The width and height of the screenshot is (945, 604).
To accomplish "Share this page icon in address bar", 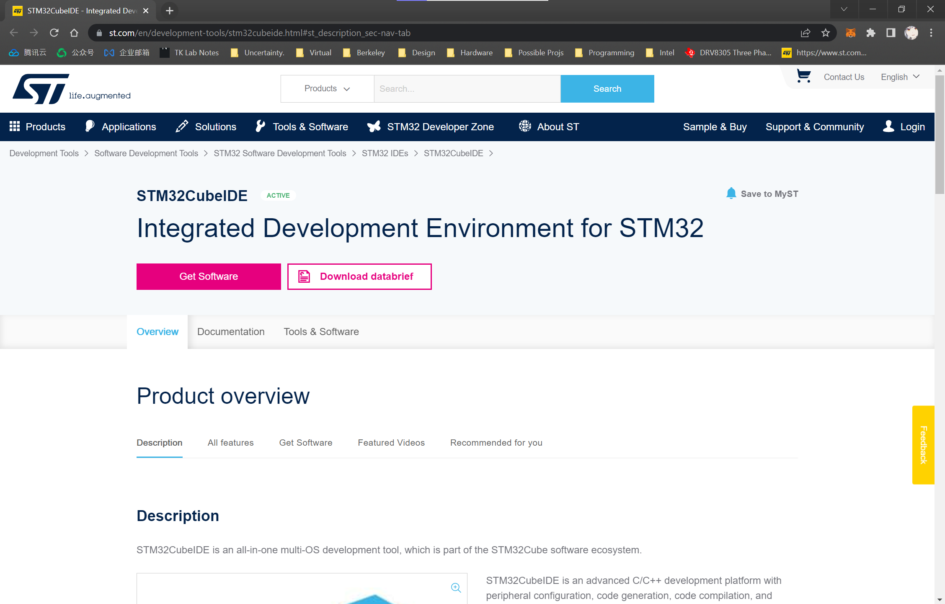I will 806,33.
